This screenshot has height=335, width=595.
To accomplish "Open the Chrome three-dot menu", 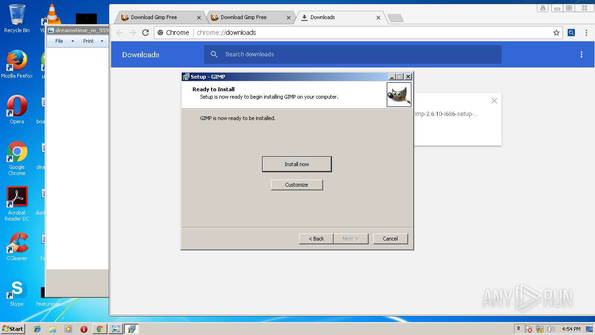I will coord(586,33).
